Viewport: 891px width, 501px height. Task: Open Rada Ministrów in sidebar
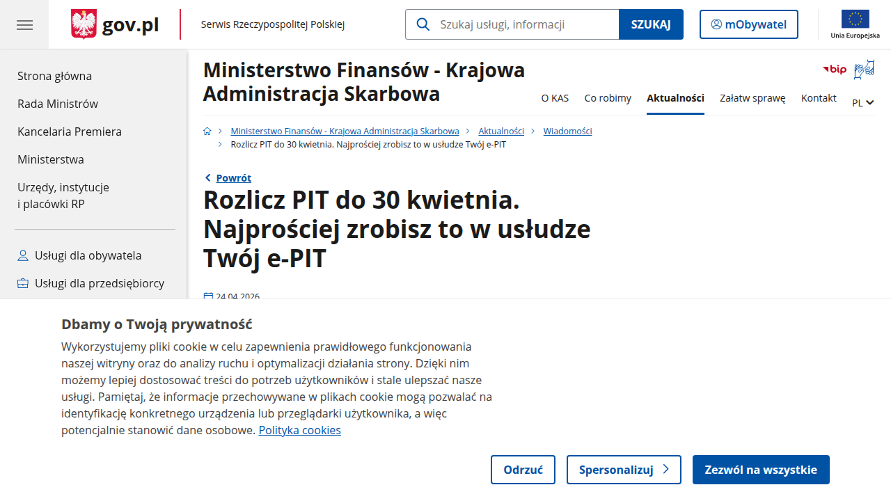click(58, 104)
